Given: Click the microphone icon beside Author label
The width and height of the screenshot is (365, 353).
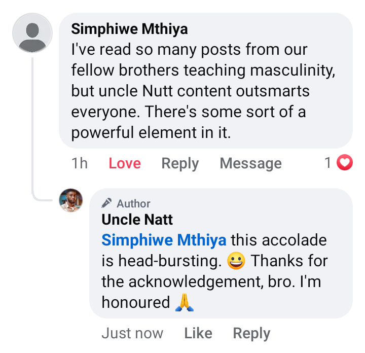Looking at the screenshot, I should tap(106, 203).
